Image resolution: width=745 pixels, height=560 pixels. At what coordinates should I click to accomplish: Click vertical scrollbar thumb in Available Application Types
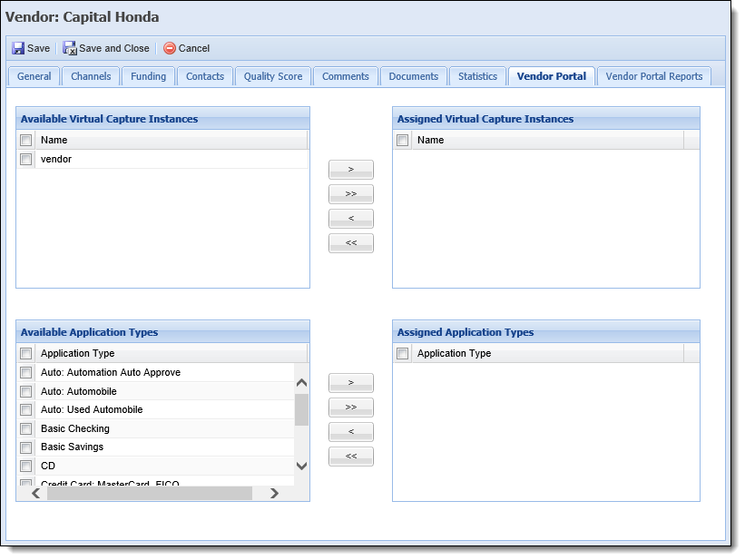301,409
